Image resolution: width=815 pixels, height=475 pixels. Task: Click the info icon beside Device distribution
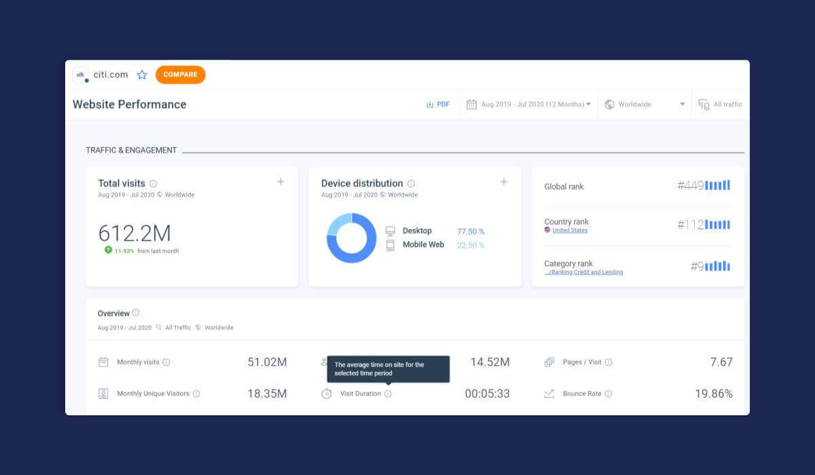coord(411,184)
